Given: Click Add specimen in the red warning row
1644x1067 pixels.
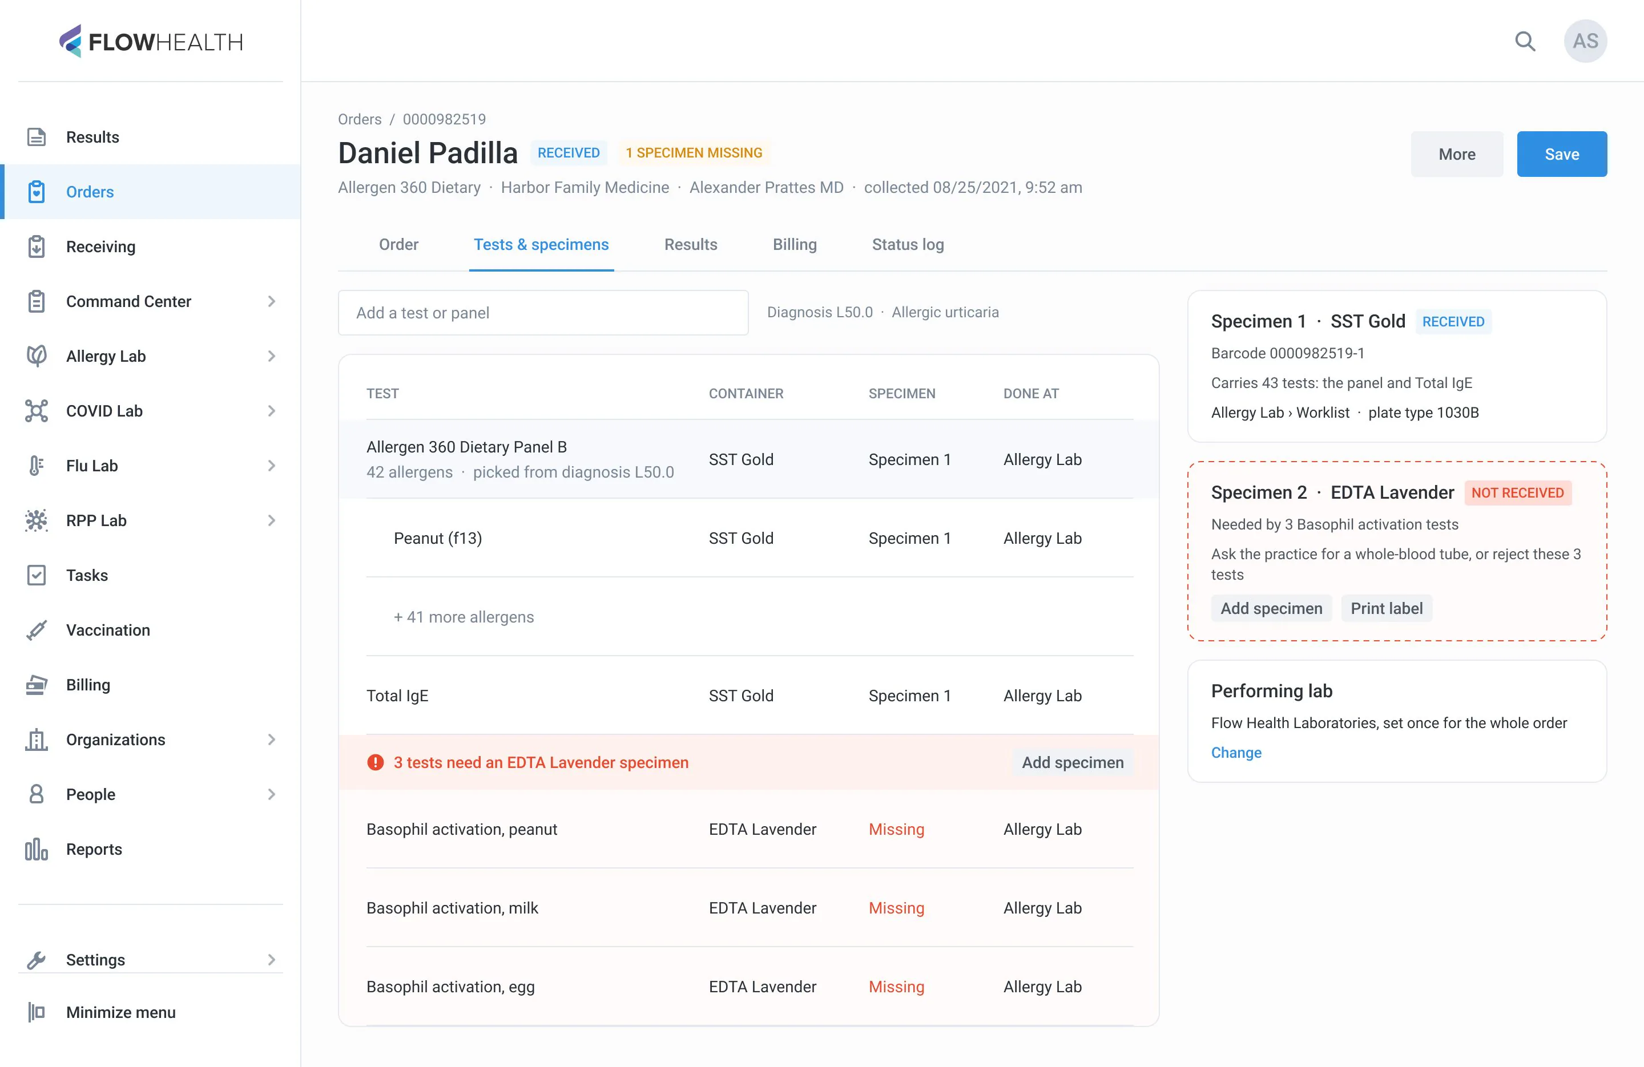Looking at the screenshot, I should (x=1072, y=762).
